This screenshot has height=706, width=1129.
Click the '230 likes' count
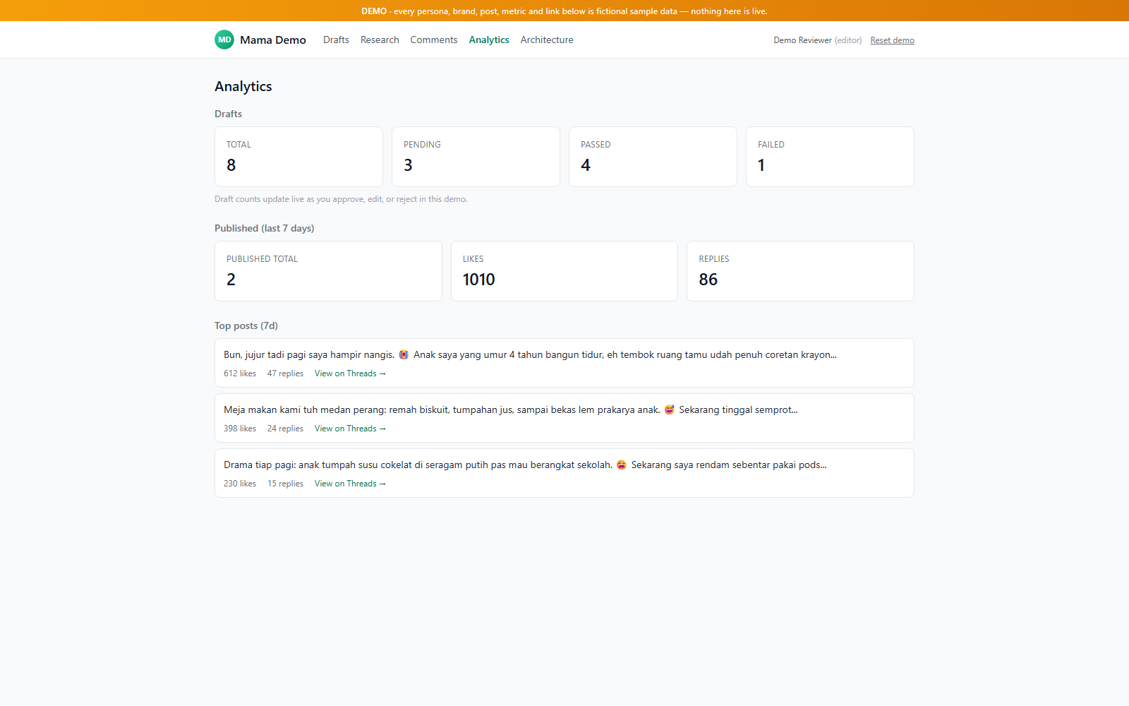click(240, 484)
